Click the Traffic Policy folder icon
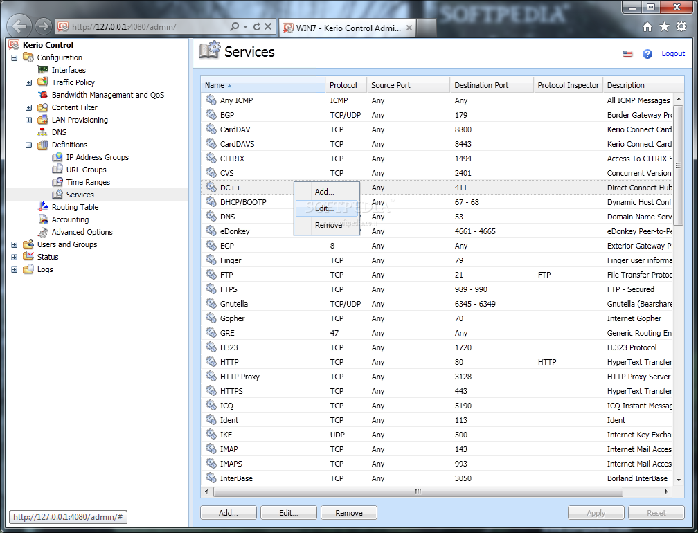698x533 pixels. click(43, 82)
